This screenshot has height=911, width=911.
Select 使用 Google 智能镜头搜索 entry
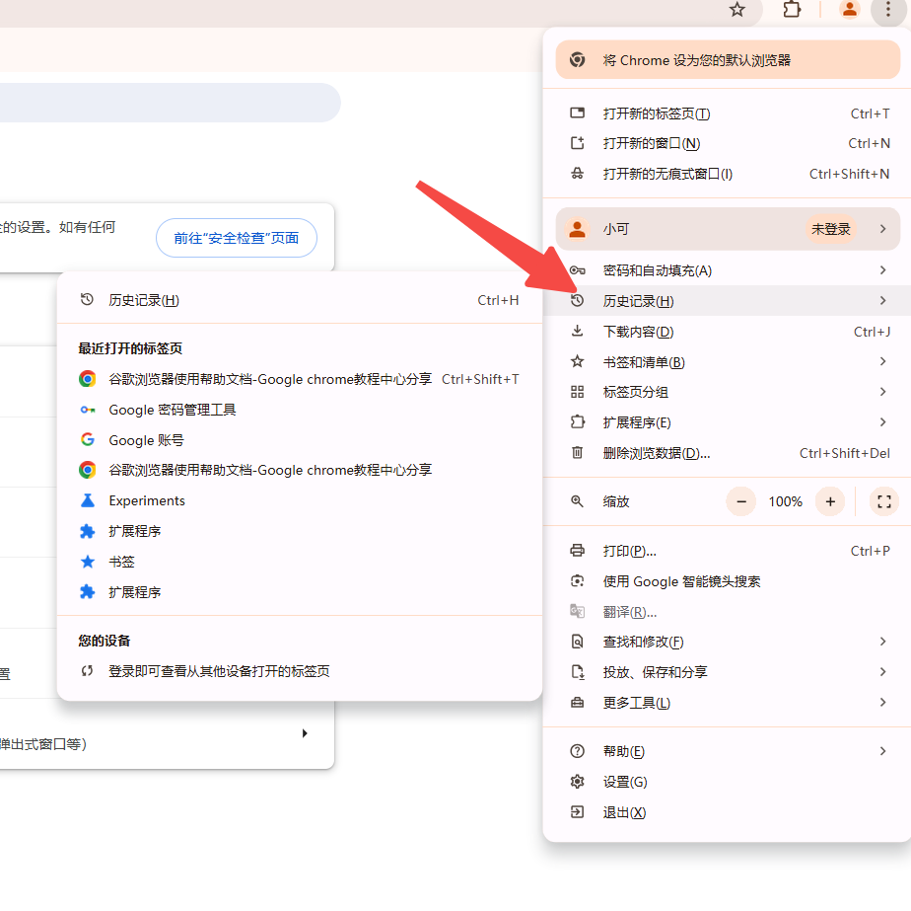pyautogui.click(x=728, y=581)
